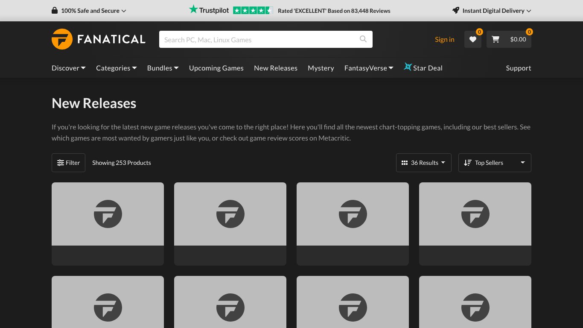
Task: Go to Upcoming Games
Action: [216, 68]
